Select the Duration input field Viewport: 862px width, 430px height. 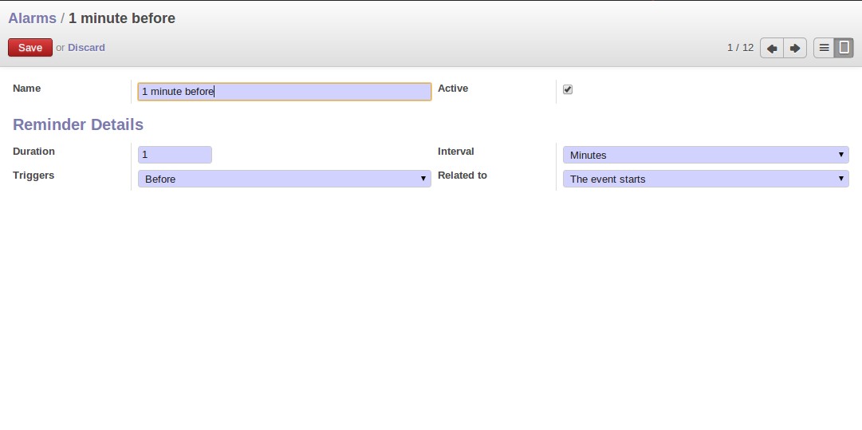click(175, 155)
